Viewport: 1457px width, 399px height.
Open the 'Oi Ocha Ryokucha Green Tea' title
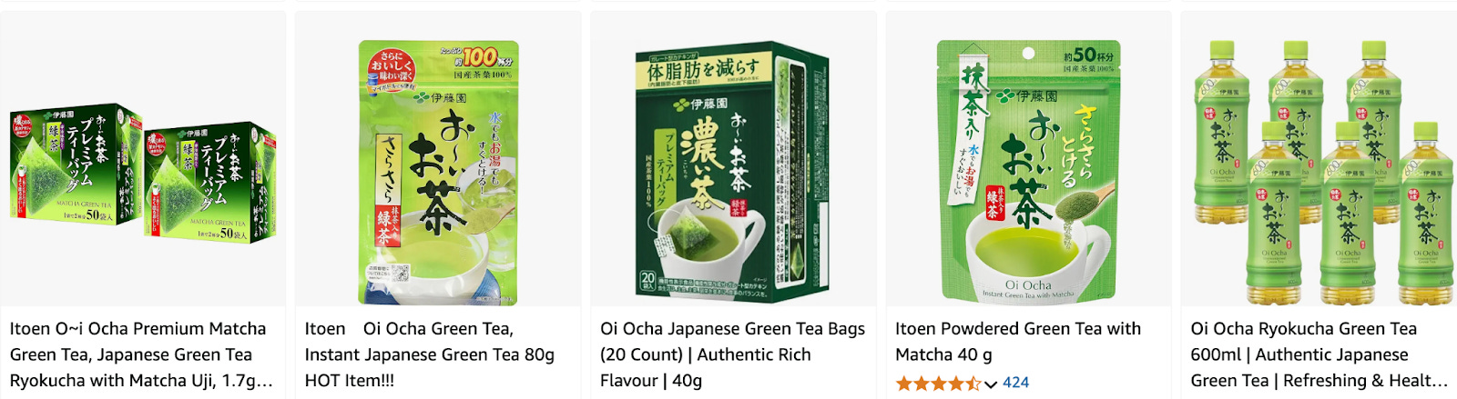tap(1304, 329)
